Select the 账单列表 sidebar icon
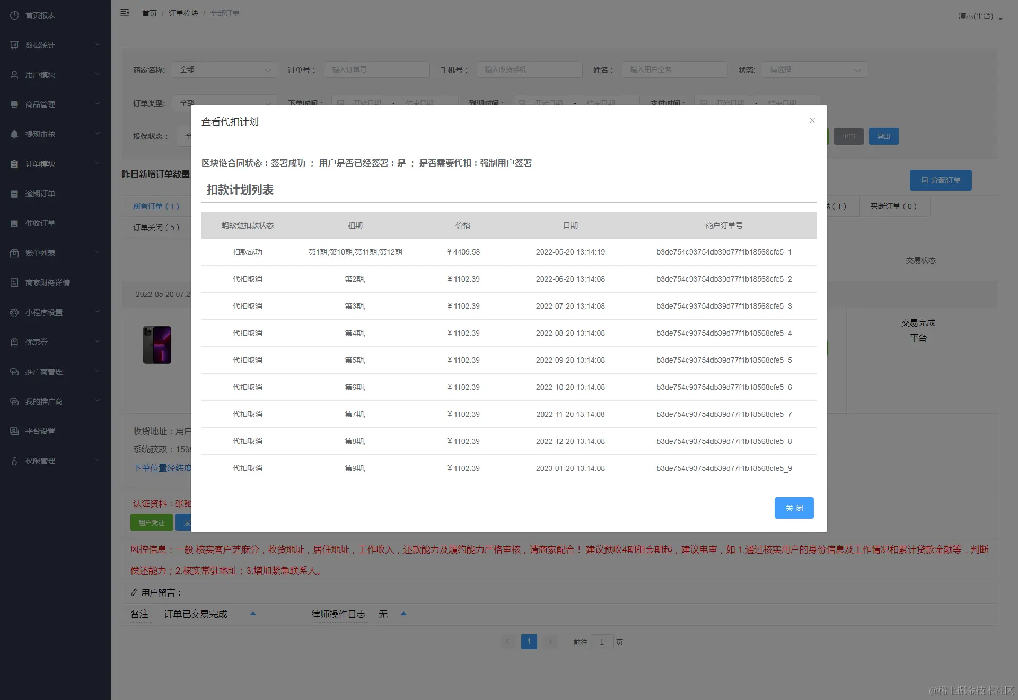The image size is (1018, 700). pos(14,253)
